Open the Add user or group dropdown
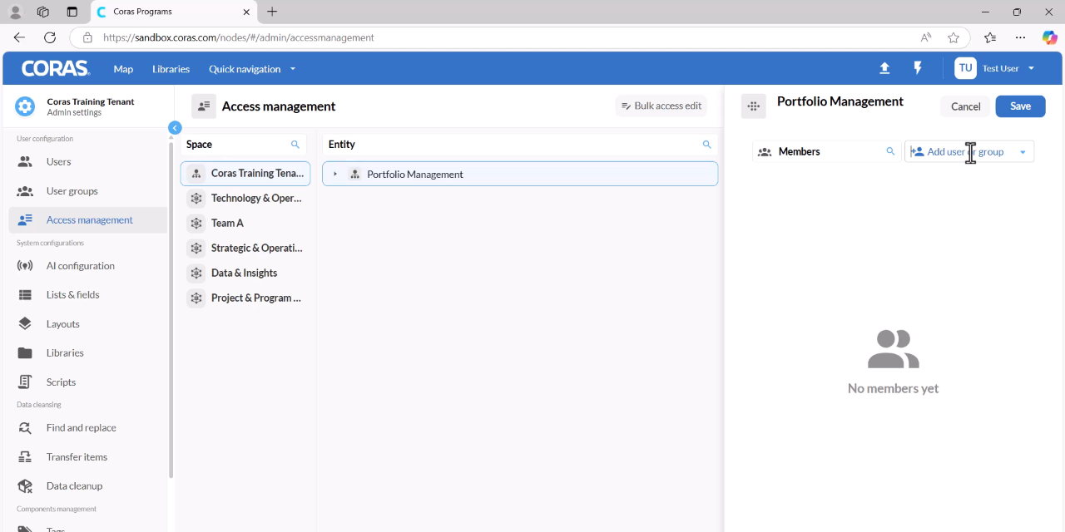 coord(969,151)
